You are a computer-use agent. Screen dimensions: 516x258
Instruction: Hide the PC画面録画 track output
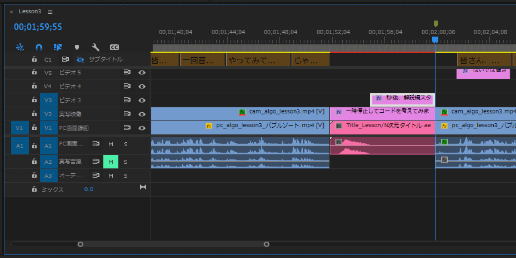click(x=142, y=128)
